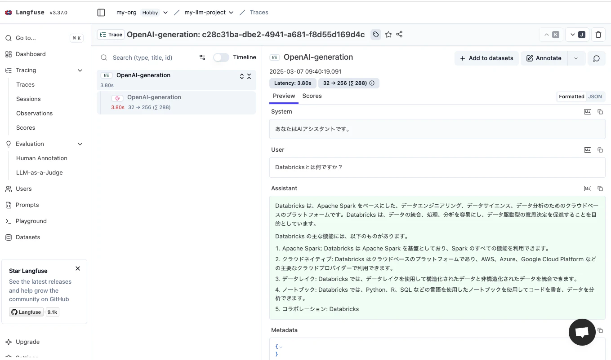Click the Annotate button
This screenshot has height=360, width=611.
click(544, 58)
